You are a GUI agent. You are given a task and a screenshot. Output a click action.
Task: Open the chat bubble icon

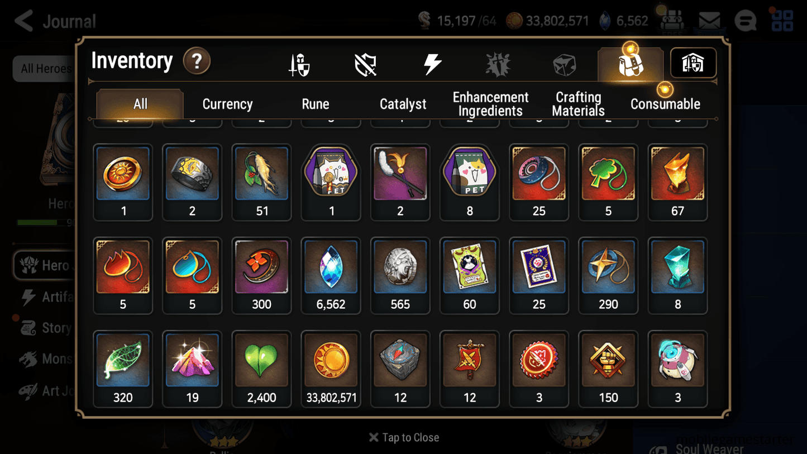click(x=746, y=21)
